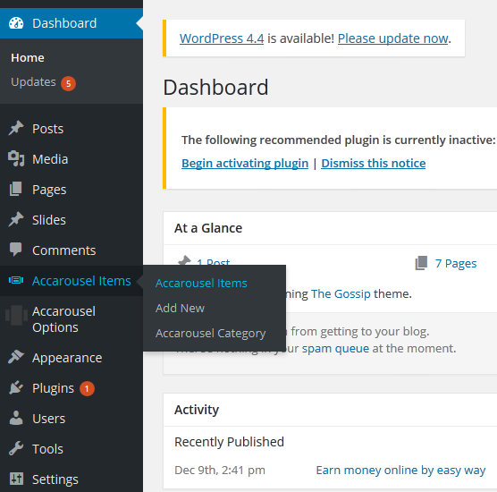Click the Settings sliders icon

click(16, 479)
